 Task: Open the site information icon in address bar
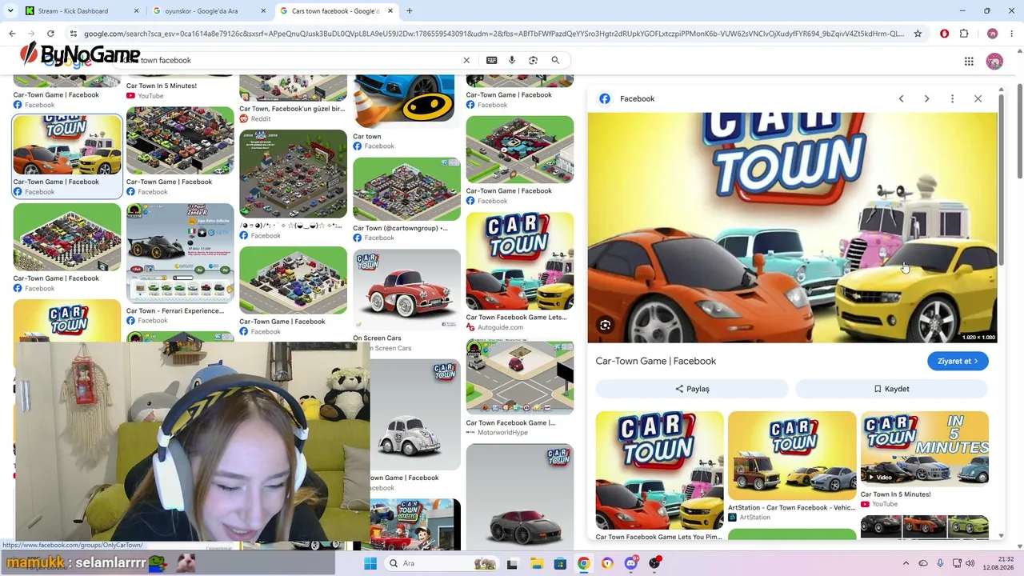click(x=73, y=34)
